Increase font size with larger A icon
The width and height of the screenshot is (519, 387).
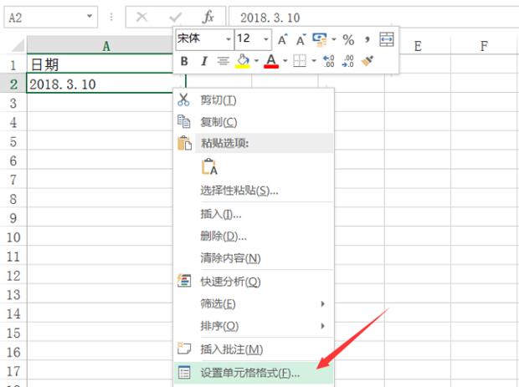pos(282,39)
